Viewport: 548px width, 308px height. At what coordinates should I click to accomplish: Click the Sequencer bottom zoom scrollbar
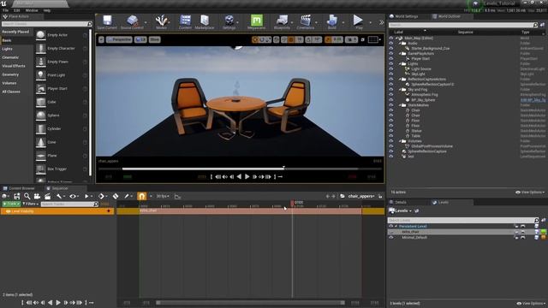(250, 303)
